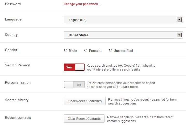Select the Male gender radio button
The width and height of the screenshot is (186, 125).
point(66,51)
